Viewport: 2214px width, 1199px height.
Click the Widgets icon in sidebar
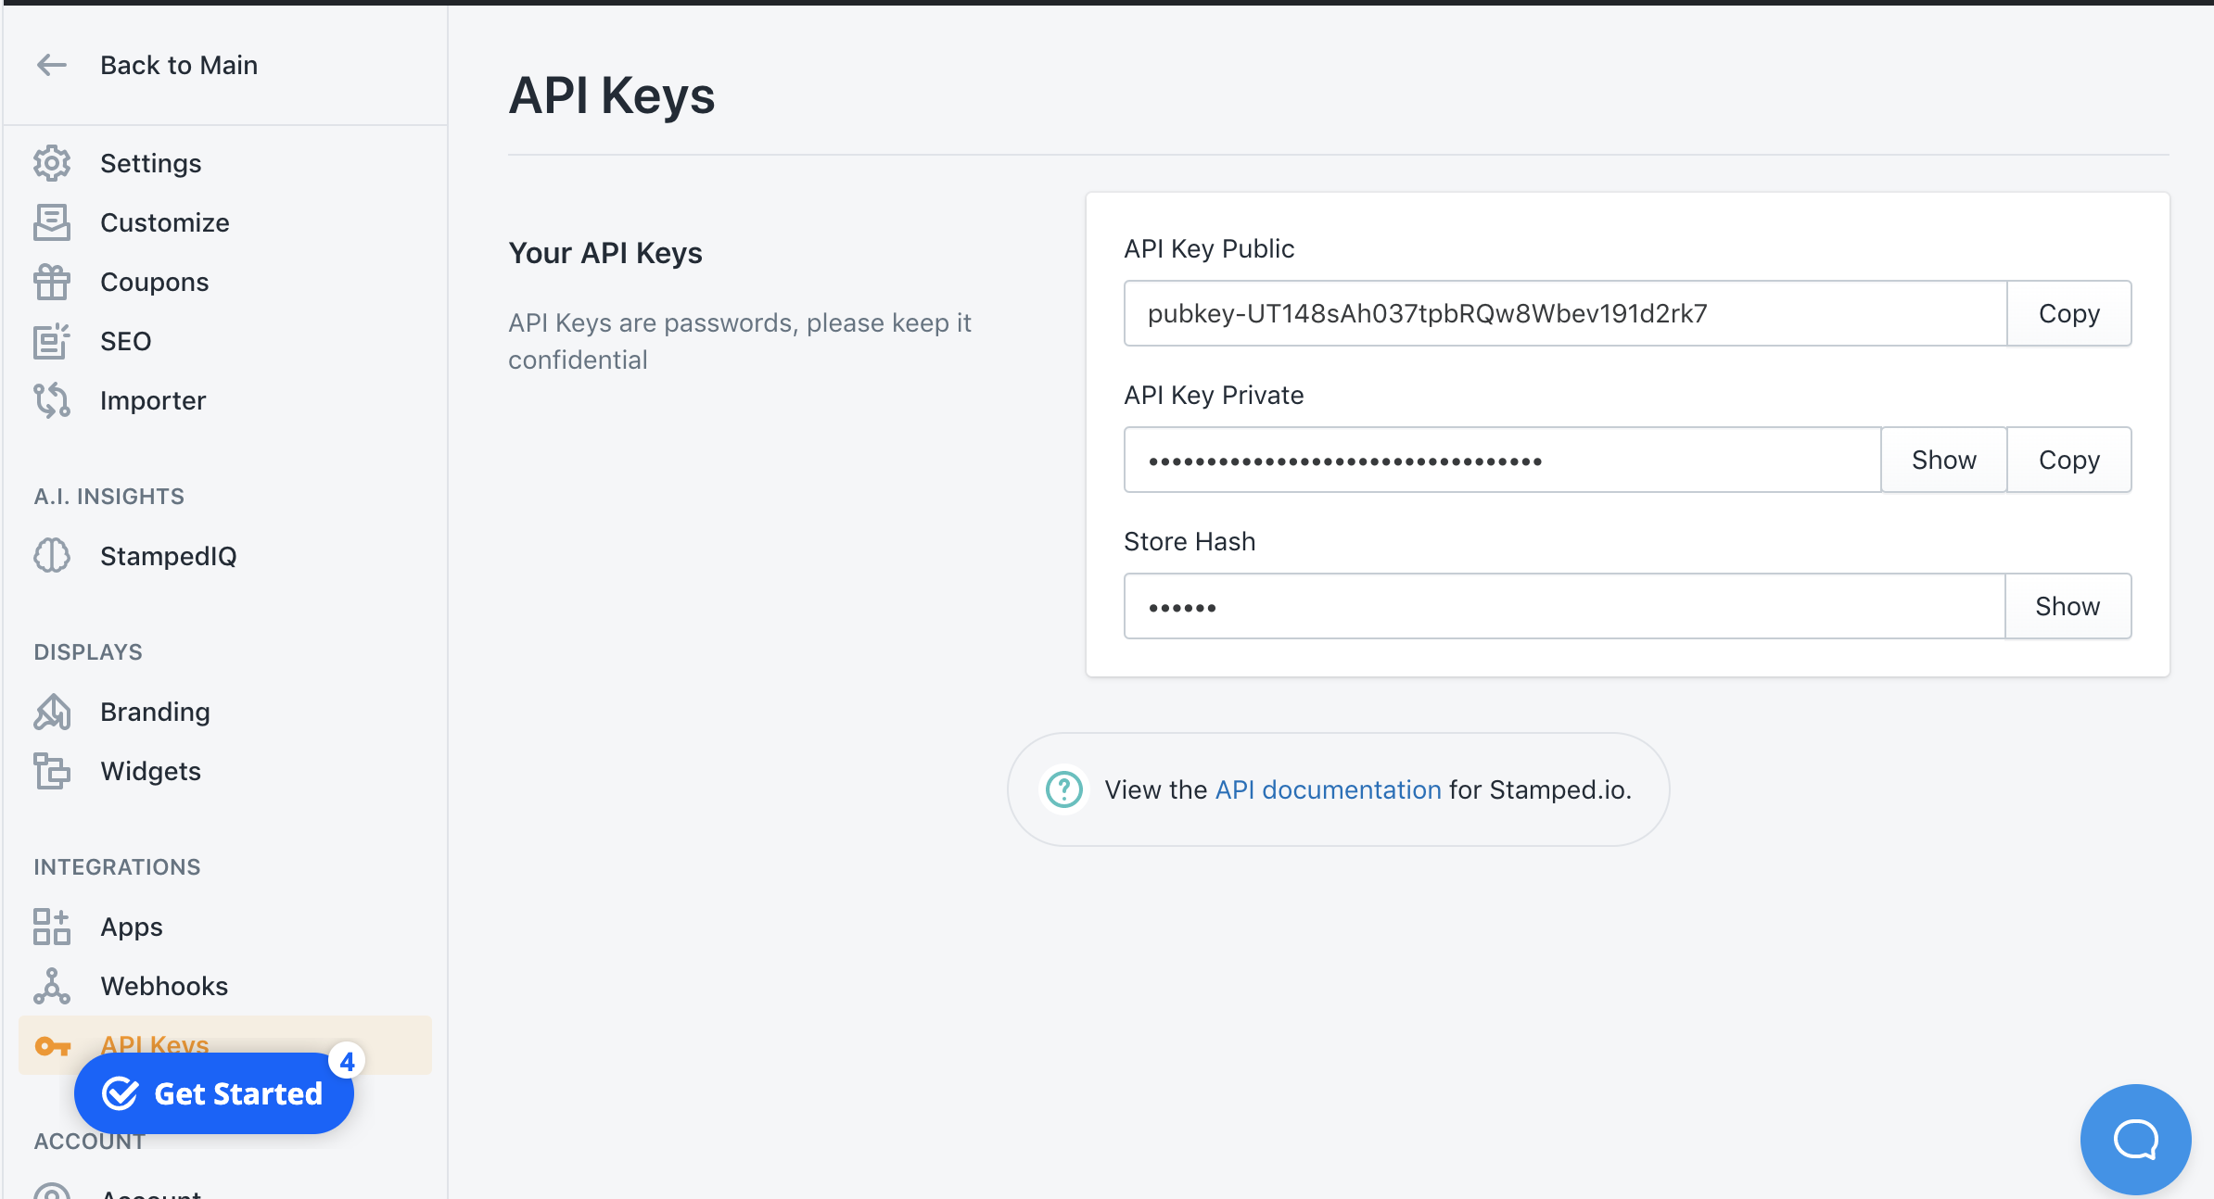(x=52, y=771)
